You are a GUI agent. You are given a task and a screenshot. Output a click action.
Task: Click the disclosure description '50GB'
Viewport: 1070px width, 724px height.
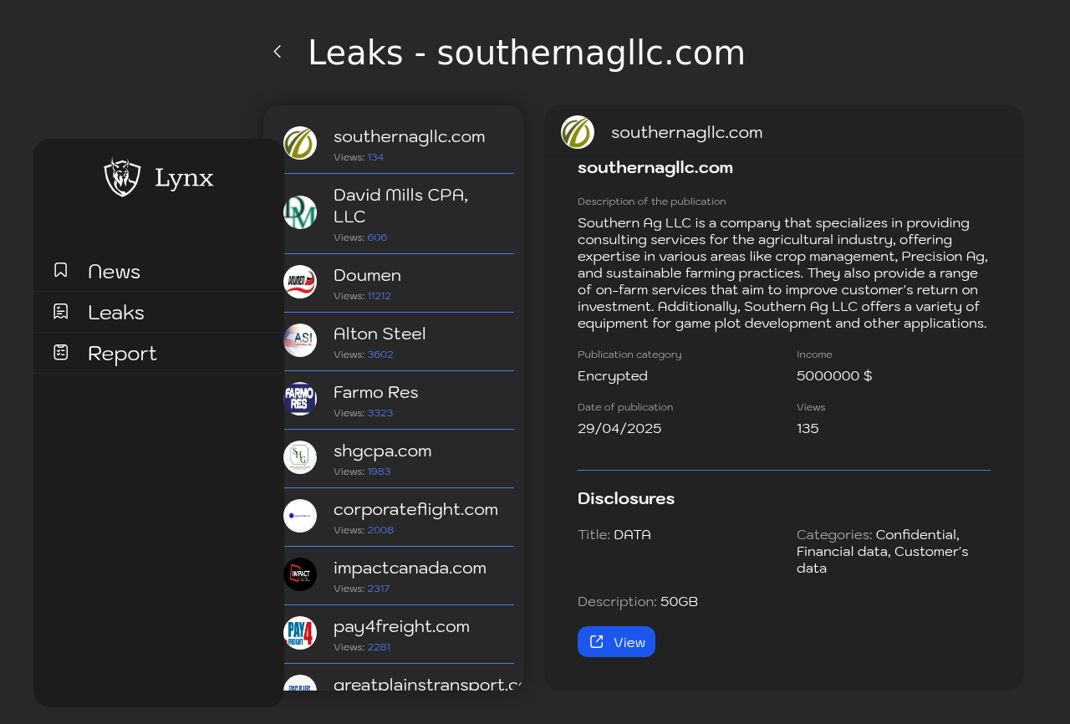pos(679,602)
